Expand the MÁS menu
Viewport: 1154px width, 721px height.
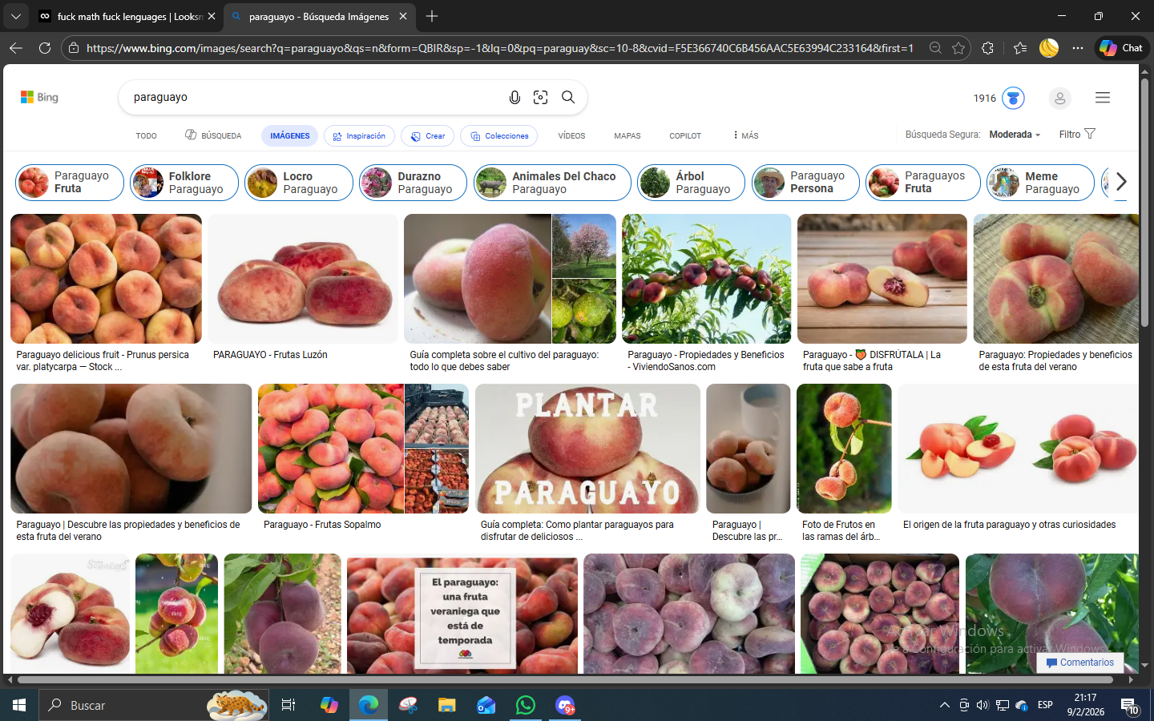pos(745,136)
